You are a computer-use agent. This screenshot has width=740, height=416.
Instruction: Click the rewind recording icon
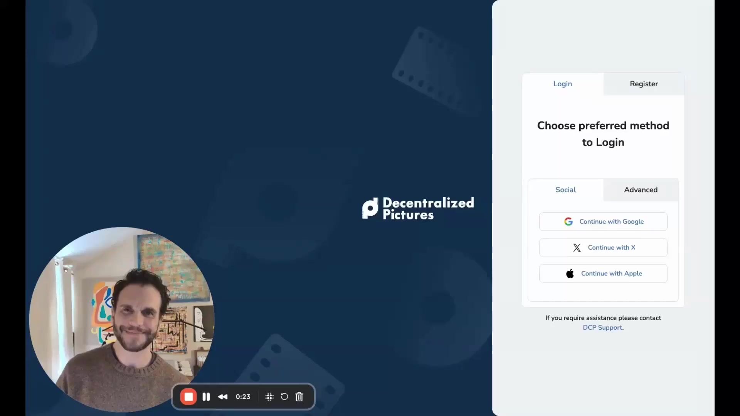223,397
